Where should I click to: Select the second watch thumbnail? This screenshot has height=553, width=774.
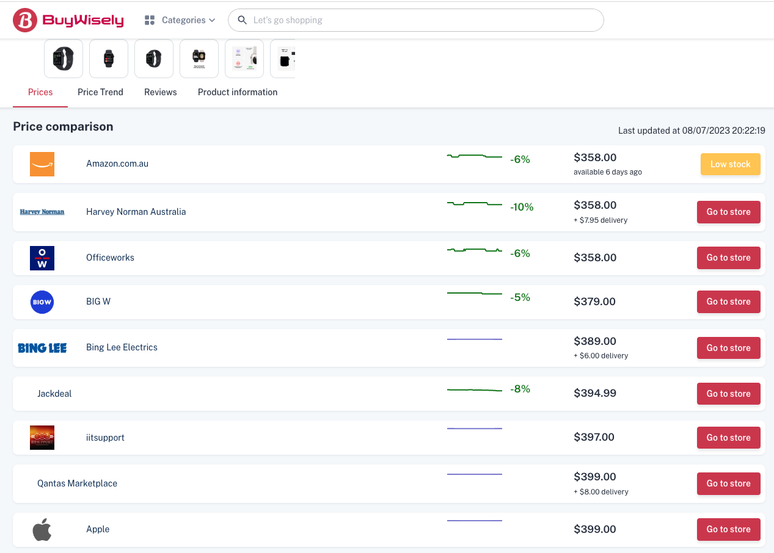coord(109,59)
